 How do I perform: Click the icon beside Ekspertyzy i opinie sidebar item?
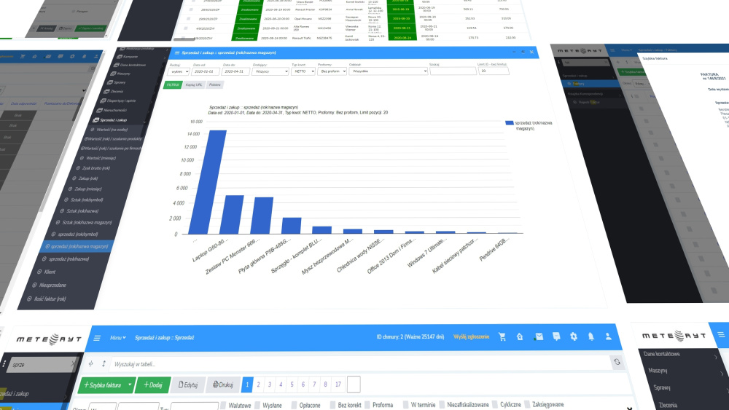103,100
